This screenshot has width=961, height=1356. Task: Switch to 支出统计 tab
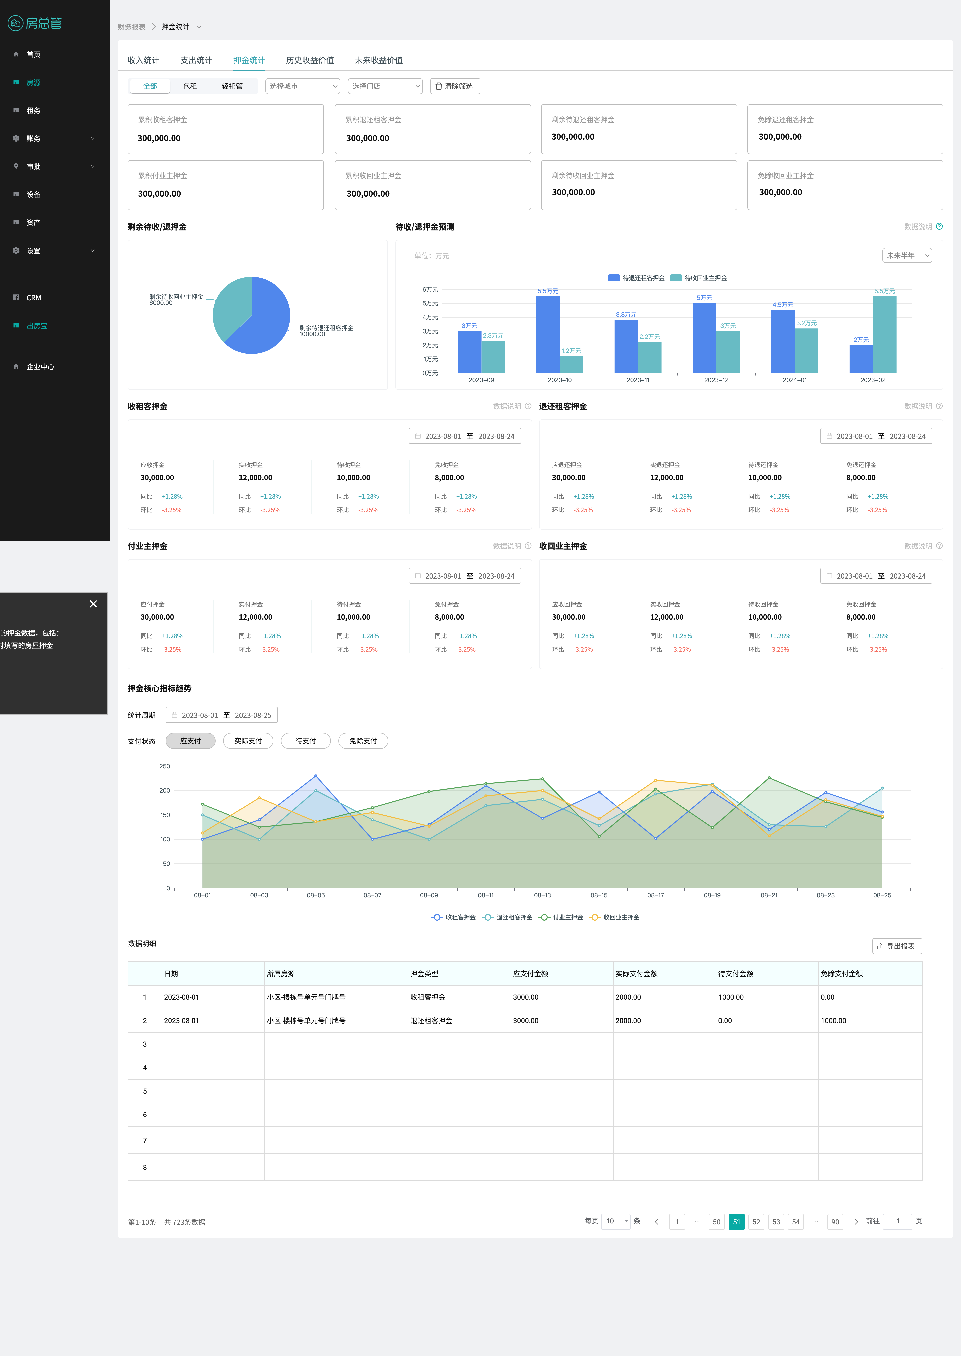[196, 60]
